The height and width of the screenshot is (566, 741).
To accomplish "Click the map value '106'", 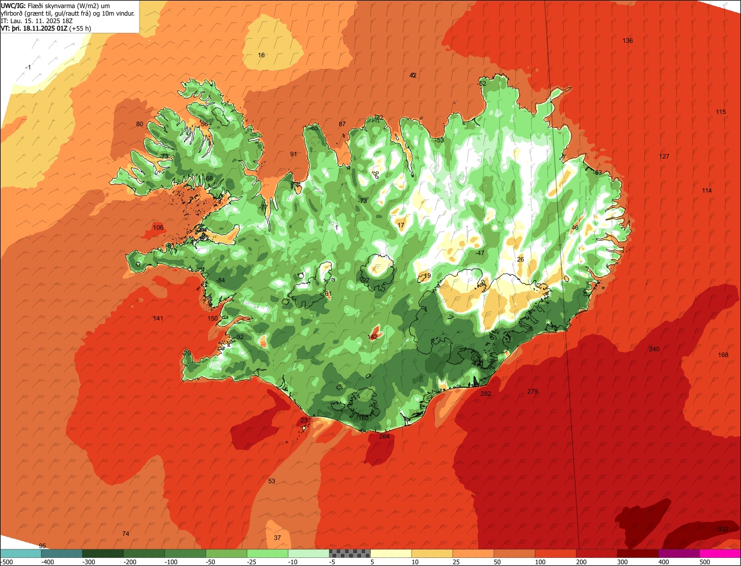I will (158, 227).
